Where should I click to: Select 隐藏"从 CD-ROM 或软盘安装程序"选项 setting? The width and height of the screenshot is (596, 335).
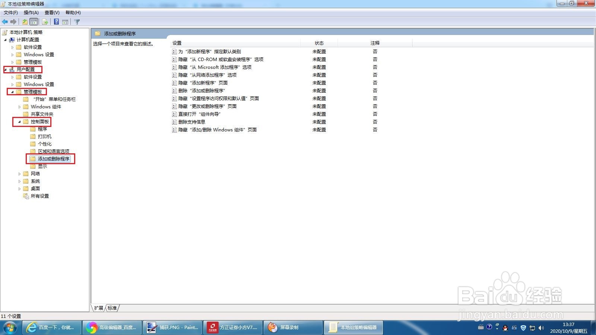click(221, 60)
